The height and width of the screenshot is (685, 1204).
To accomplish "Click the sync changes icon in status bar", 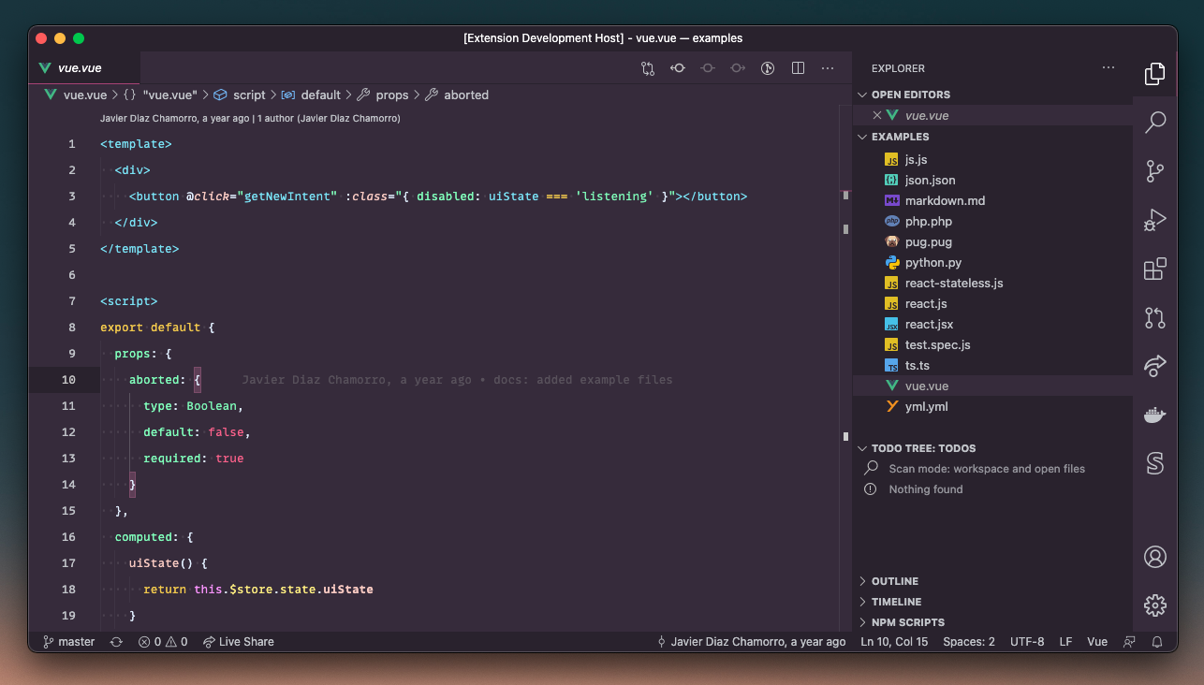I will (116, 642).
